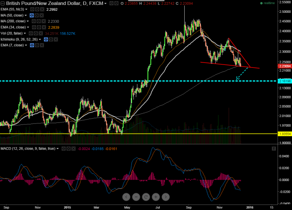Viewport: 292px width, 210px height.
Task: Open settings for Vol (20, false)
Action: point(36,33)
